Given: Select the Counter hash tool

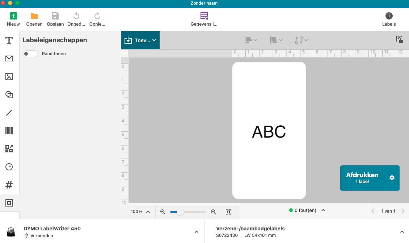Looking at the screenshot, I should [x=9, y=185].
